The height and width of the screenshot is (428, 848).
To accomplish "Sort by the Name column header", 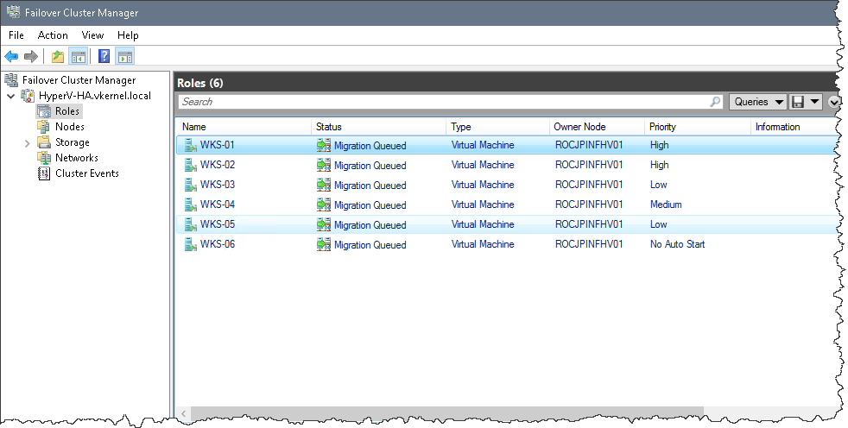I will coord(244,127).
